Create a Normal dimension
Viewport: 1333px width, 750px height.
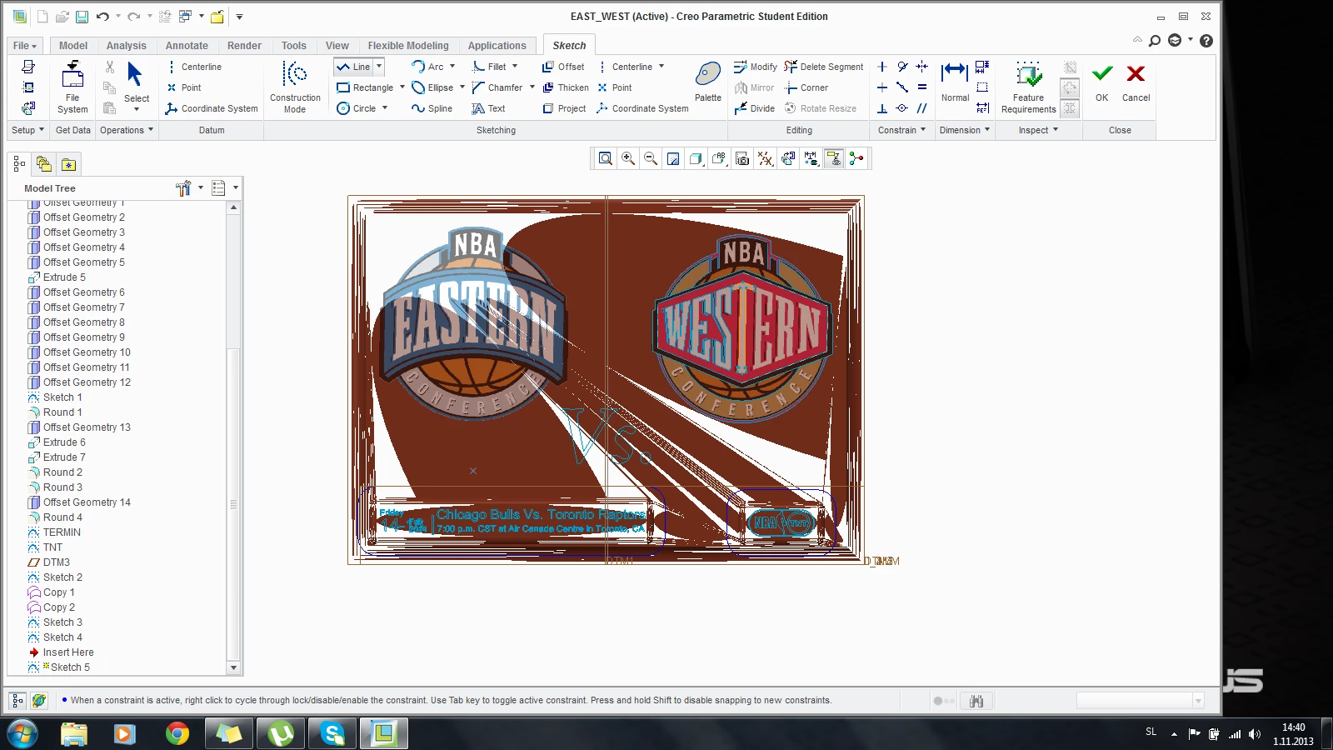(x=955, y=82)
